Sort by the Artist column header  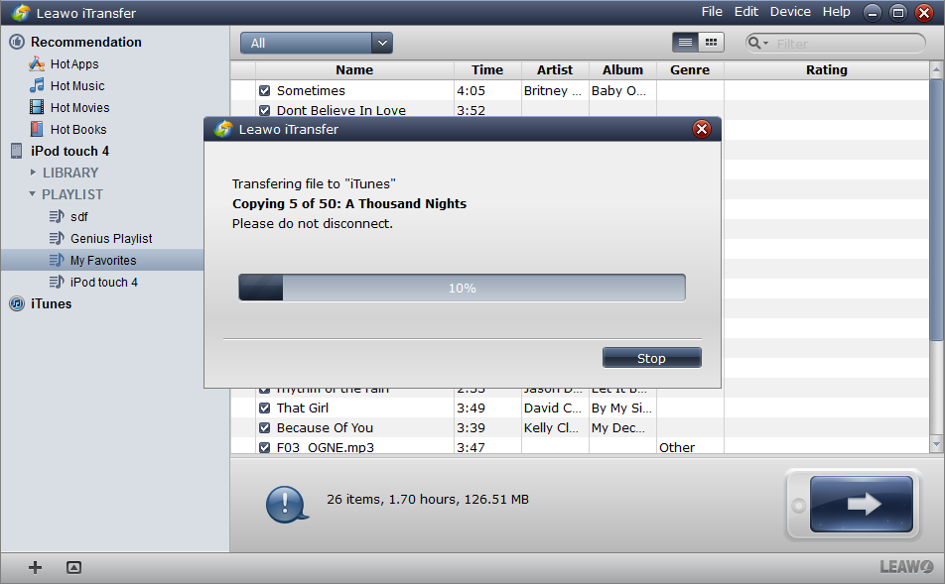[555, 69]
